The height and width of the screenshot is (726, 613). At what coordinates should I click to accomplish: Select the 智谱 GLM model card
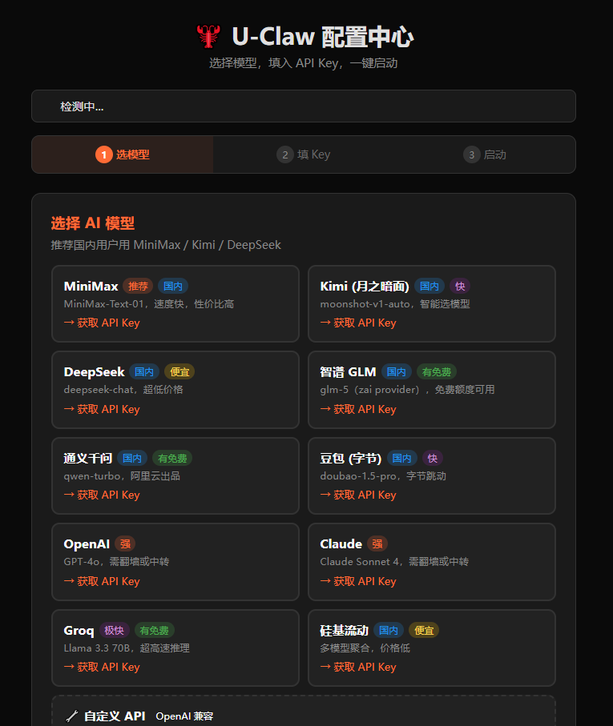point(431,390)
